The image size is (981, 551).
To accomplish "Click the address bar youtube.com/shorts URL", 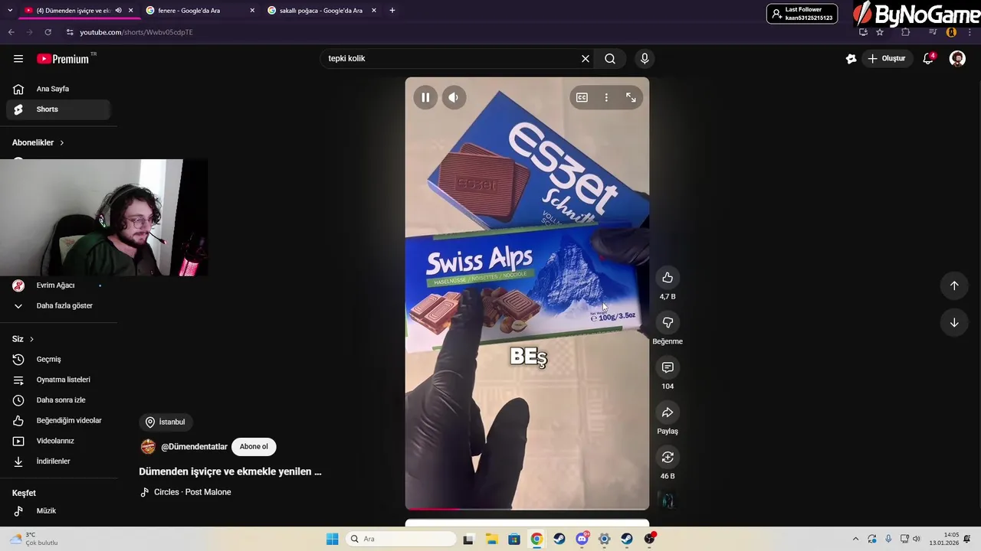I will [136, 32].
